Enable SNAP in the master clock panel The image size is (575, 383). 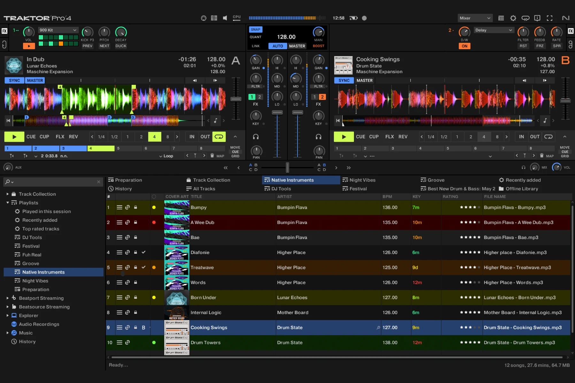256,29
